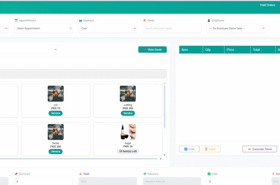Screen dimensions: 280x185
Task: Open the Select Appointment dropdown
Action: (x=44, y=28)
